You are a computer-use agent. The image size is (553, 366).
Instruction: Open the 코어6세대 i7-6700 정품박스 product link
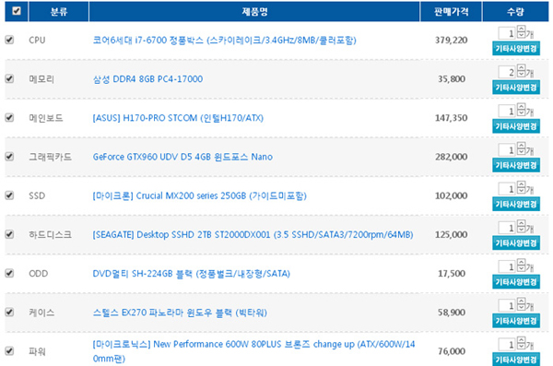pos(224,40)
